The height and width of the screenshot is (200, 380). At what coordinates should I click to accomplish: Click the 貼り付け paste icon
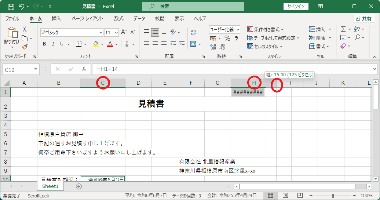[x=12, y=32]
